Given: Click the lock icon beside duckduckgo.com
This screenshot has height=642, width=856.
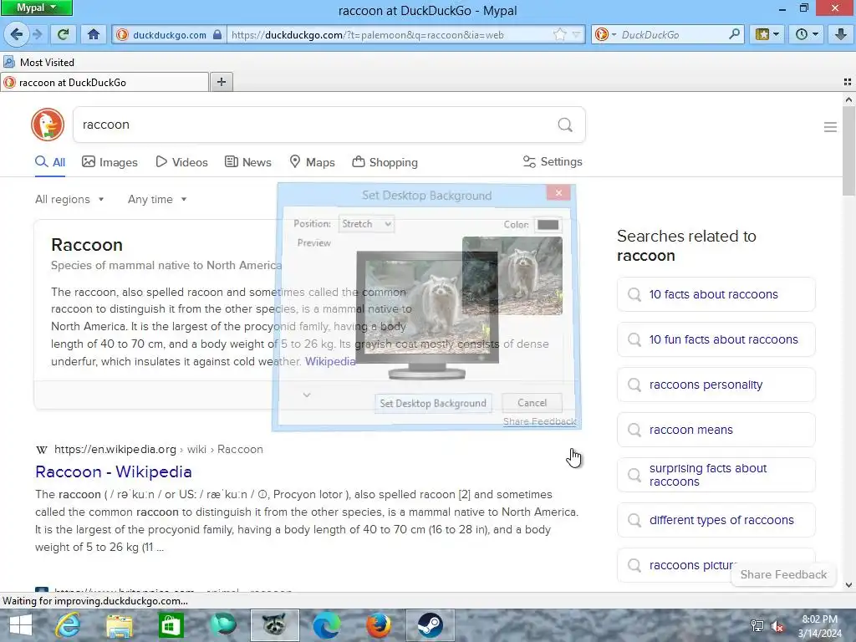Looking at the screenshot, I should [x=217, y=34].
